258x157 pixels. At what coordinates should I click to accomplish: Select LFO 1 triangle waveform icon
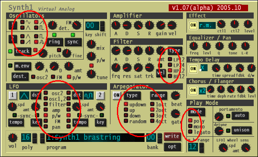pos(24,95)
